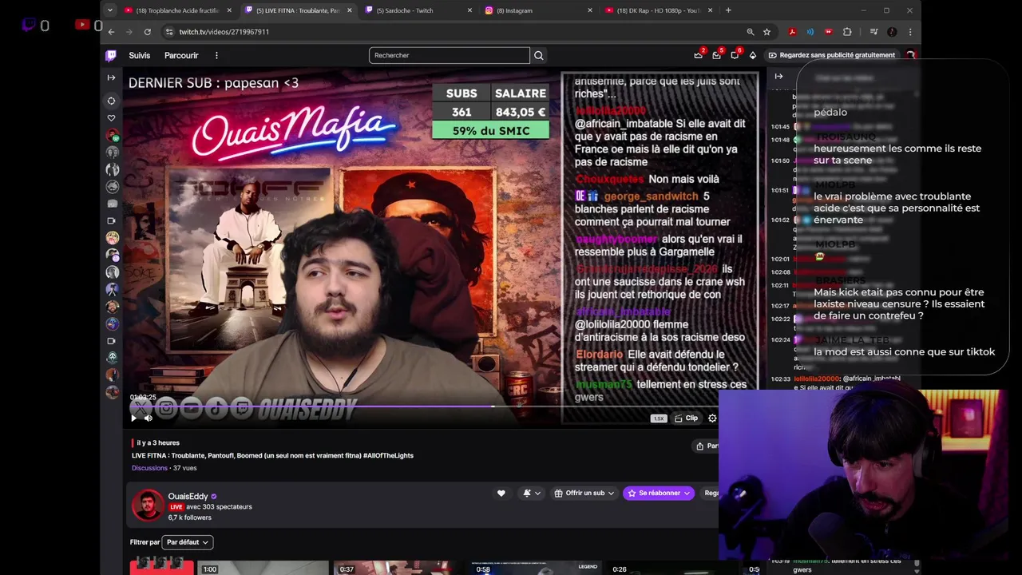
Task: Collapse the left sidebar arrow
Action: pyautogui.click(x=111, y=77)
